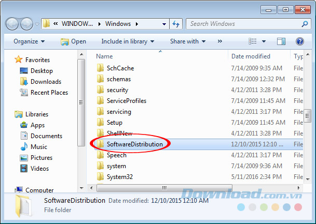Screen dimensions: 316x224
Task: Open the Documents library
Action: point(46,136)
